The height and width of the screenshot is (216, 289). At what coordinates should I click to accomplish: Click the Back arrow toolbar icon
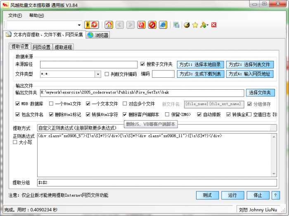(120, 25)
